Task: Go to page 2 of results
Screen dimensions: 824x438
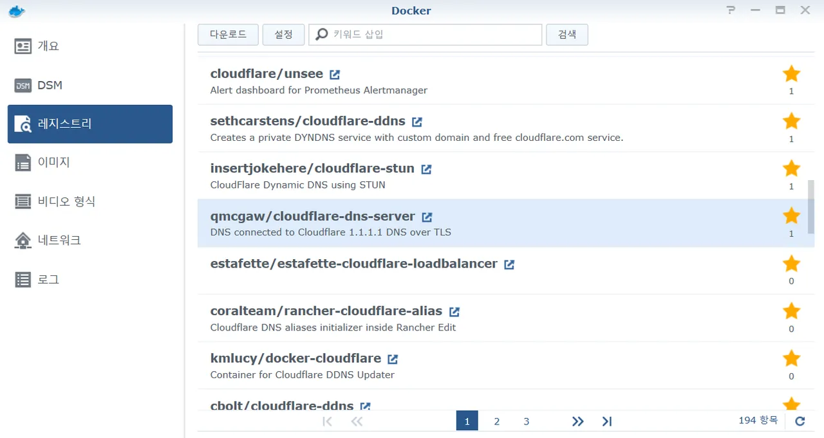Action: (x=497, y=421)
